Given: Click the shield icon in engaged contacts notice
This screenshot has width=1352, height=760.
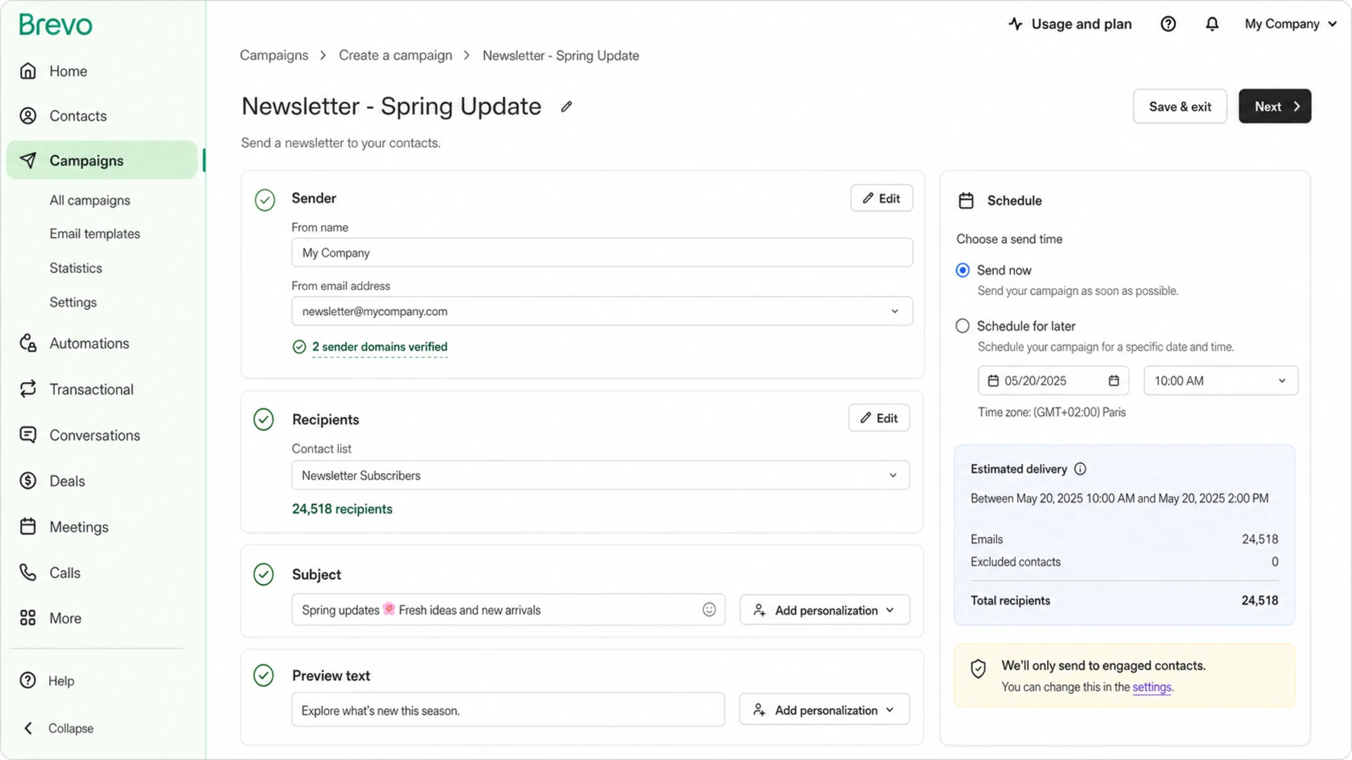Looking at the screenshot, I should 978,669.
